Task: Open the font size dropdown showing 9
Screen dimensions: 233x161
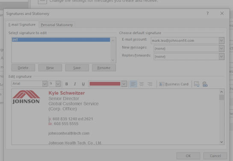Action: click(58, 84)
